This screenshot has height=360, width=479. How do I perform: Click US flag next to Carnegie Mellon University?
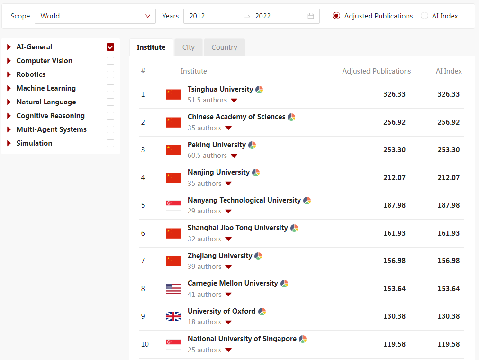tap(173, 289)
